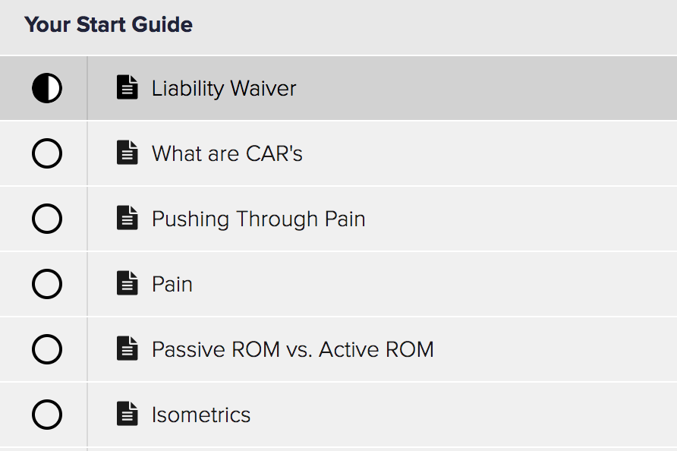The width and height of the screenshot is (677, 451).
Task: Toggle completion circle for Pain lesson
Action: [47, 284]
